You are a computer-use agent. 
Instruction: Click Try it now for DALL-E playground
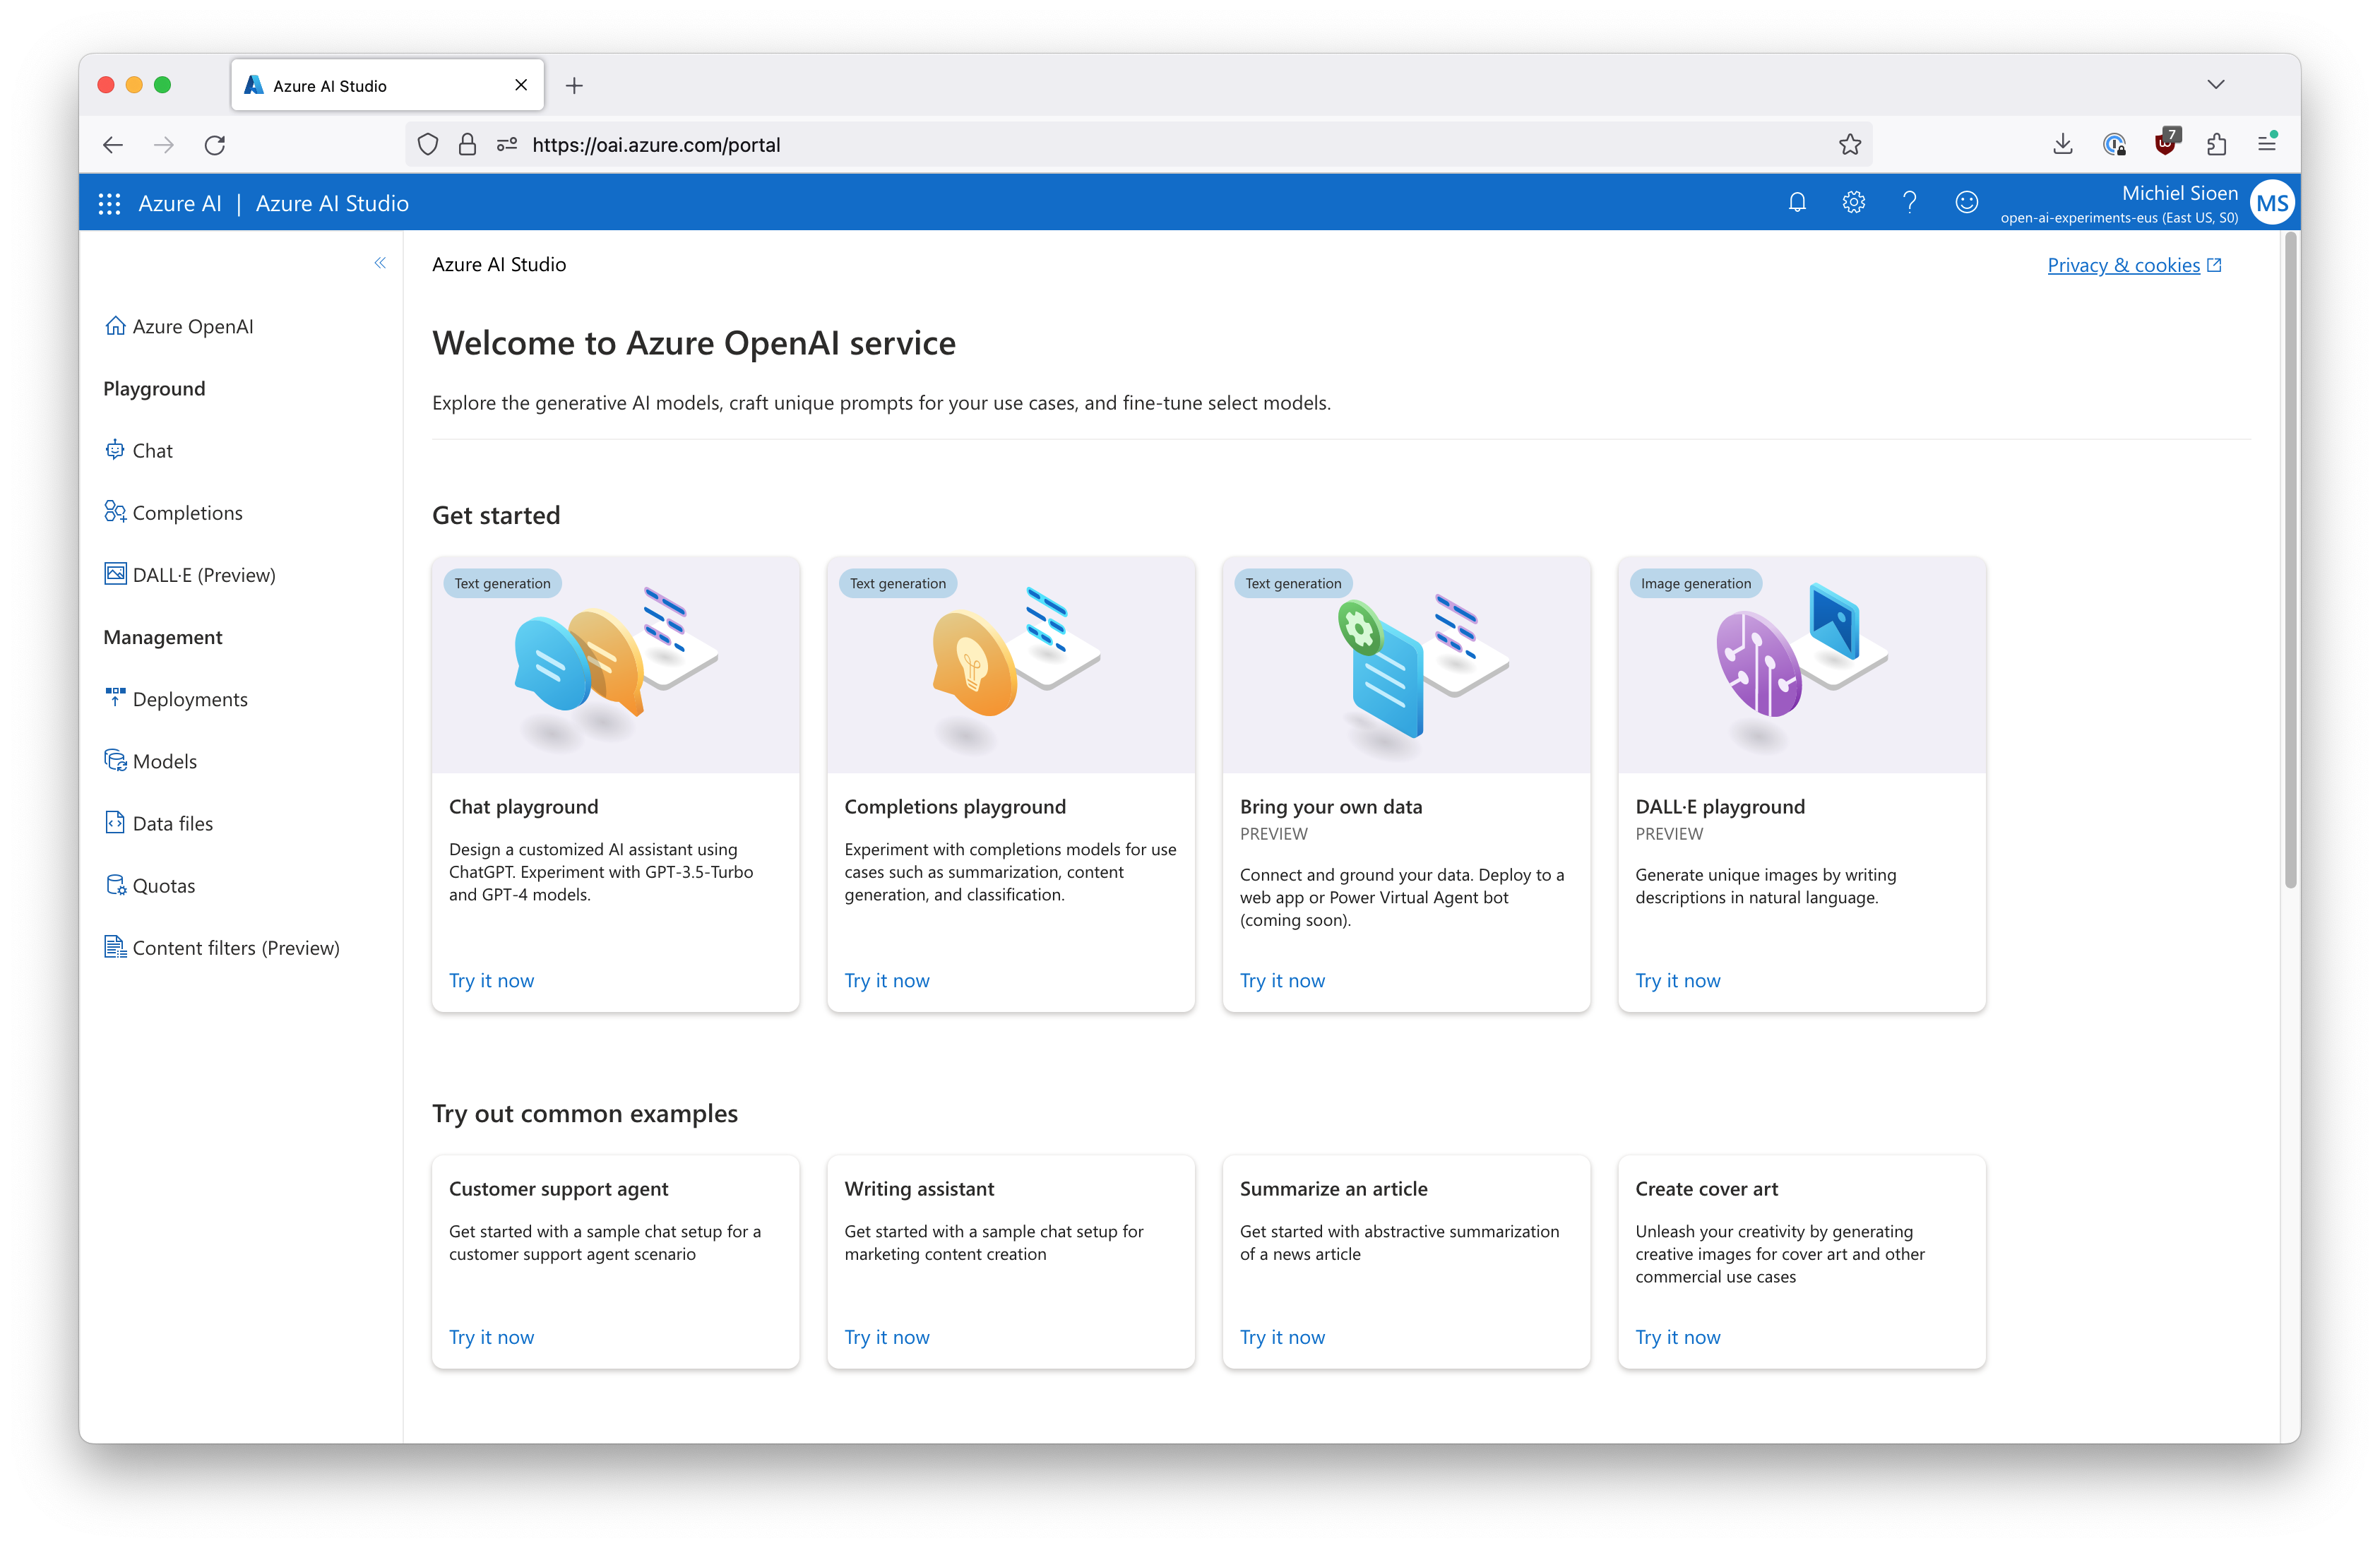(1677, 979)
